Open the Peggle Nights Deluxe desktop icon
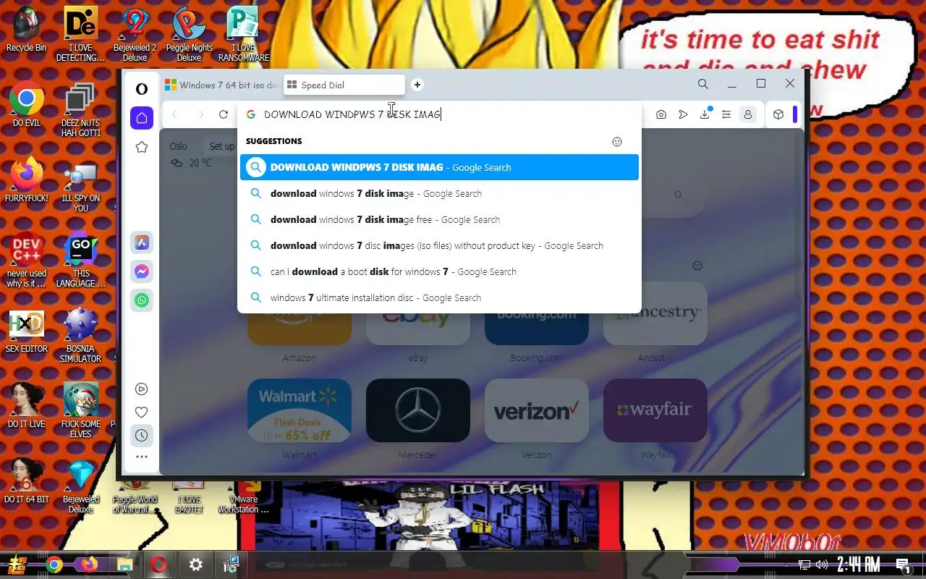The height and width of the screenshot is (579, 926). (x=189, y=34)
